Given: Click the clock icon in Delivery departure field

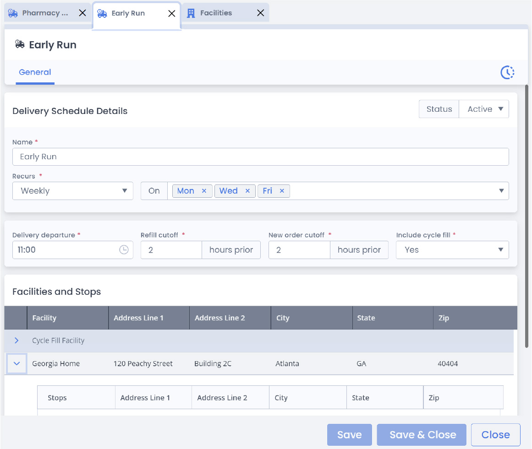Looking at the screenshot, I should click(125, 250).
